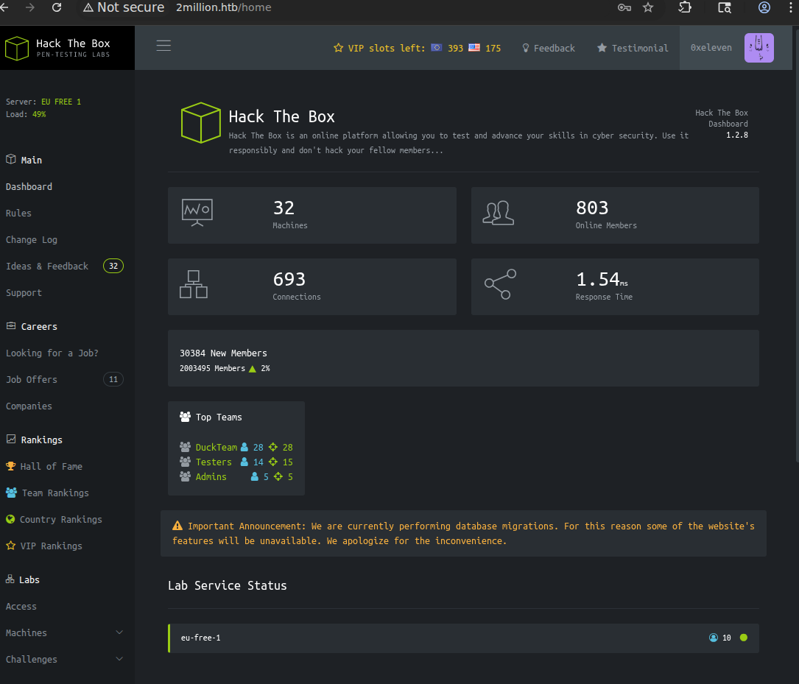Go forward with the browser arrow
This screenshot has width=799, height=684.
(30, 7)
